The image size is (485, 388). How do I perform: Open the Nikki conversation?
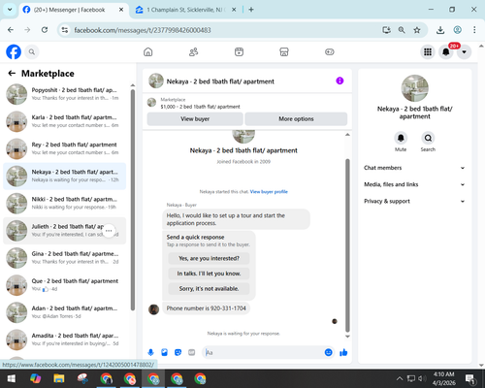65,204
